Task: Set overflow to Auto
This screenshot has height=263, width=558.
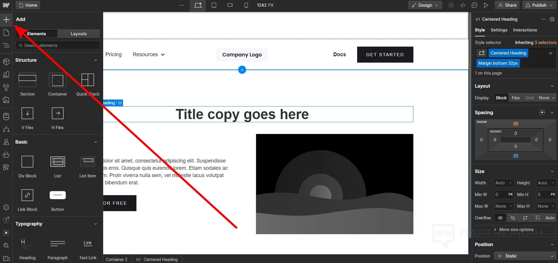Action: coord(550,218)
